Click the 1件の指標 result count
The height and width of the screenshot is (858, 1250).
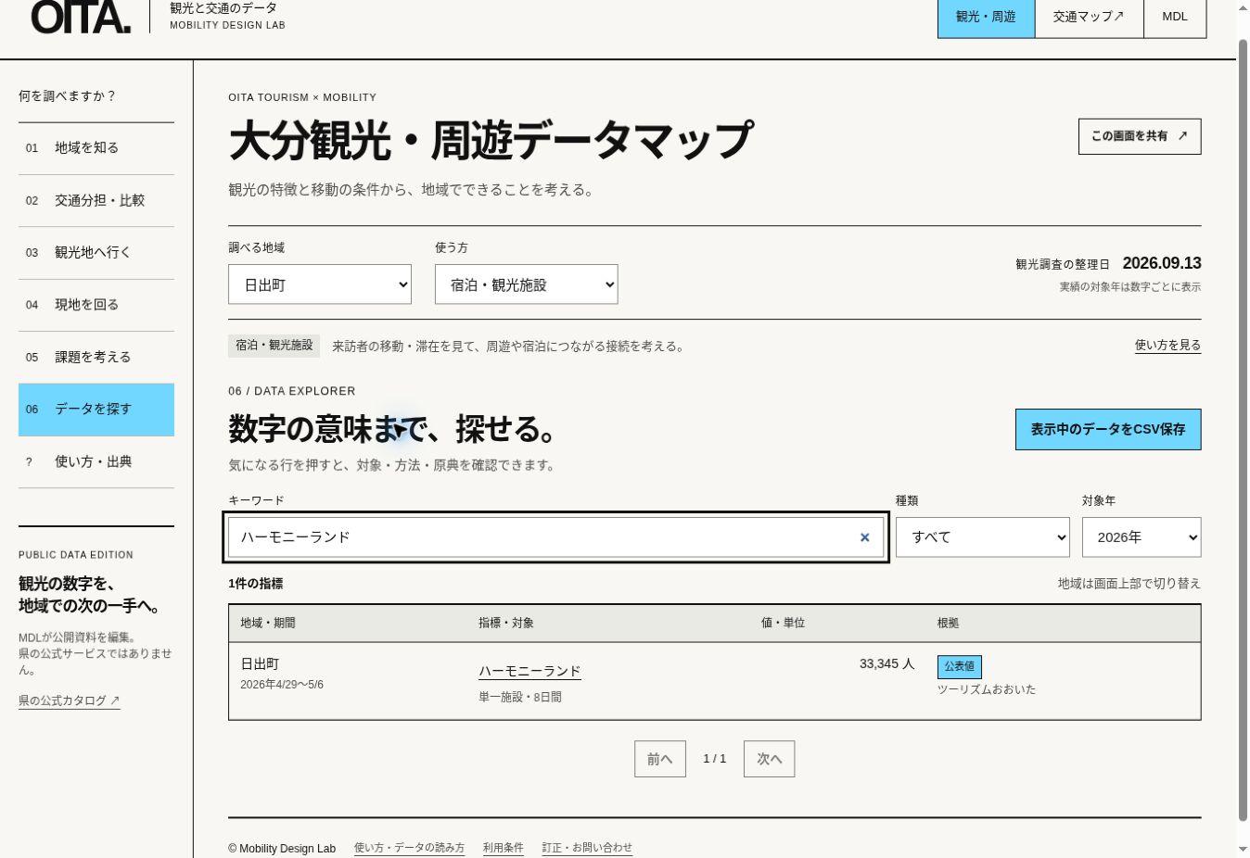(256, 584)
